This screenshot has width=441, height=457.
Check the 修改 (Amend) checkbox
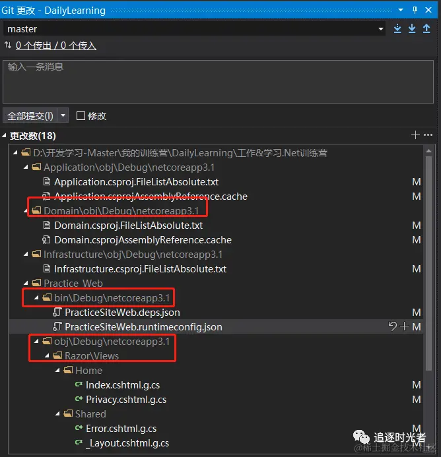tap(81, 115)
